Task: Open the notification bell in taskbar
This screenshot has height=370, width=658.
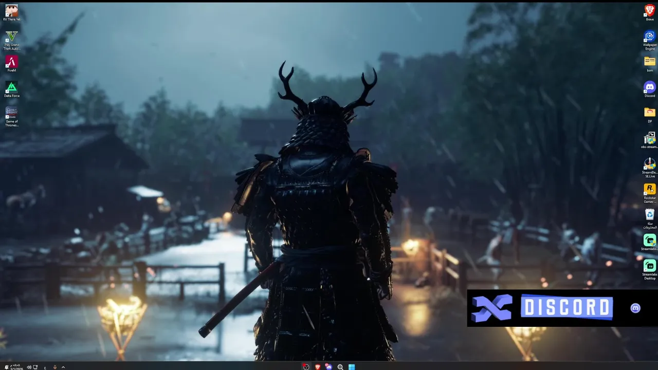Action: point(7,366)
